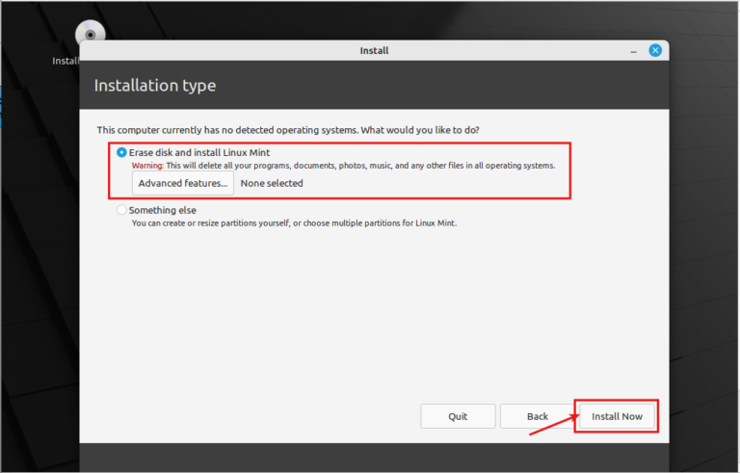
Task: Close the Install window
Action: (655, 50)
